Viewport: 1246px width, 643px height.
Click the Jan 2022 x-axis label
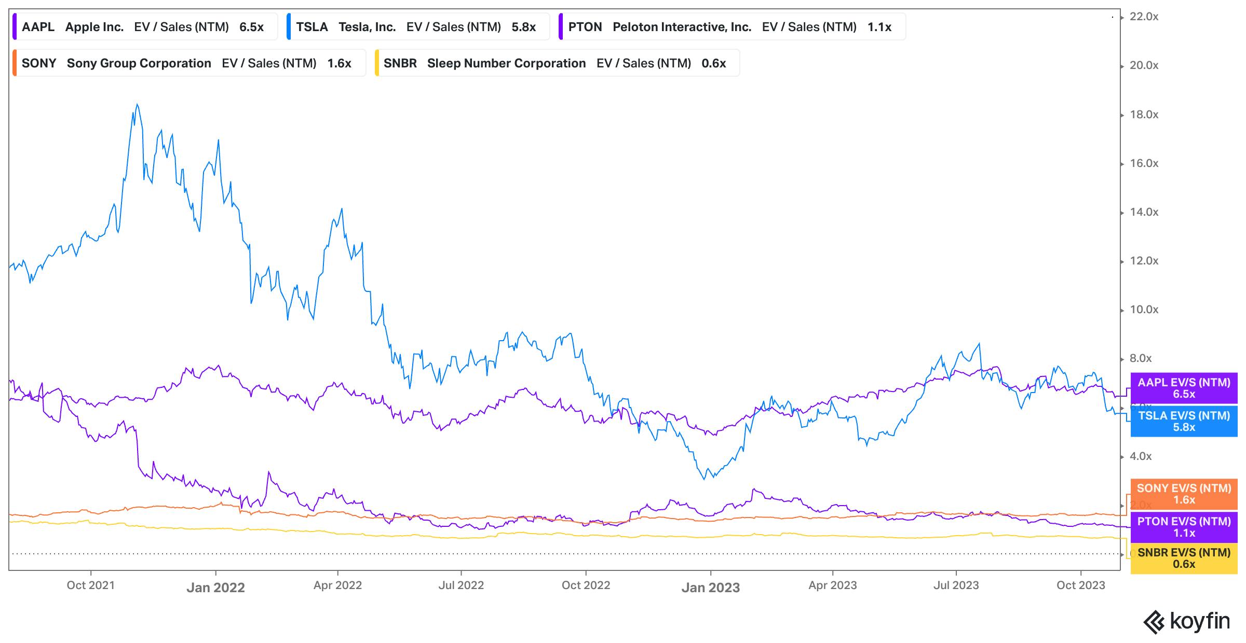(x=215, y=587)
